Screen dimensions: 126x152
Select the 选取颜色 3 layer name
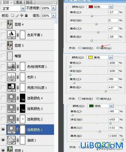click(35, 109)
